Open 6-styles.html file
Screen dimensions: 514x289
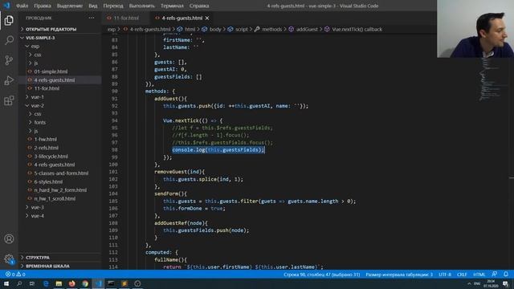tap(48, 182)
